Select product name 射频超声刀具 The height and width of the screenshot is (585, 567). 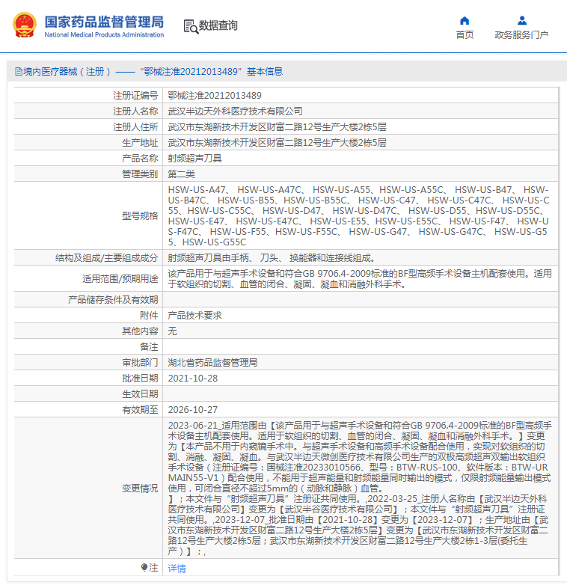point(194,158)
